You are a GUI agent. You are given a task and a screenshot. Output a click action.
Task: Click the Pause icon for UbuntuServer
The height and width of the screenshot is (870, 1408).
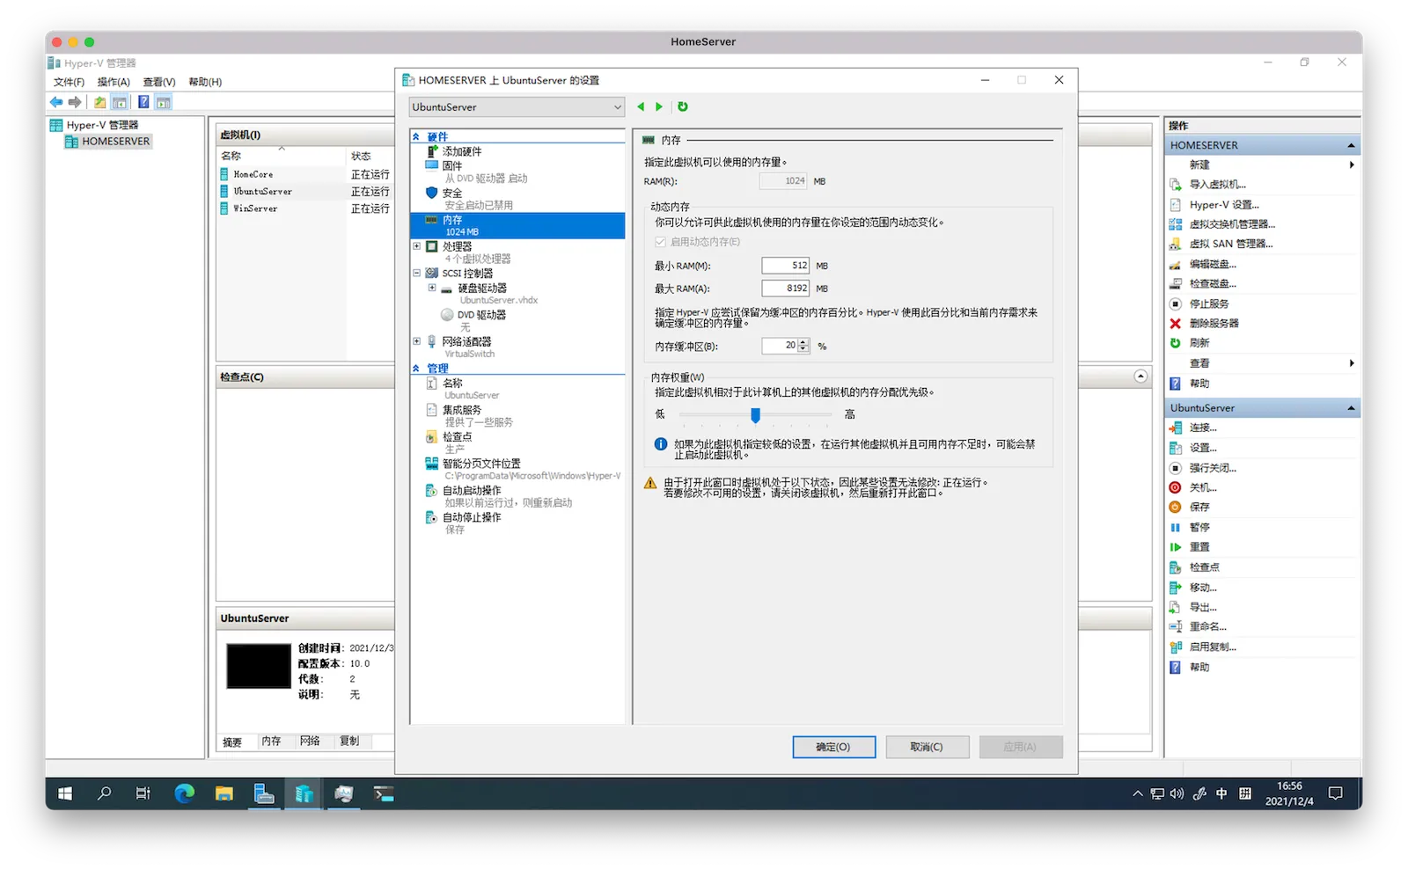pyautogui.click(x=1175, y=527)
